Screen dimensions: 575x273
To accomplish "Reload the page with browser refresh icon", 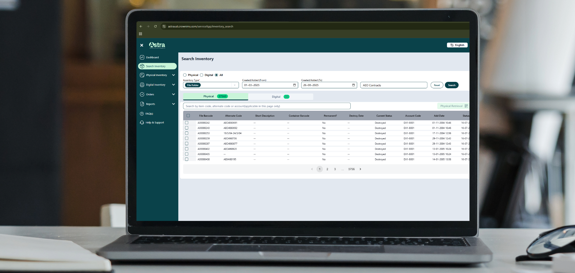I will click(x=155, y=26).
